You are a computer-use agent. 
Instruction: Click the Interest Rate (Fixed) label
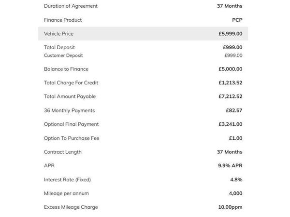pyautogui.click(x=67, y=179)
